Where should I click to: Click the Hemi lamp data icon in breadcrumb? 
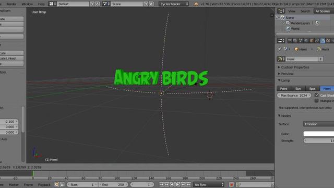[x=319, y=49]
